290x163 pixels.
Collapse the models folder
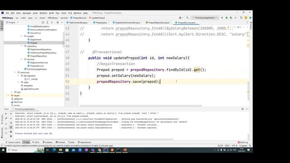tap(21, 36)
